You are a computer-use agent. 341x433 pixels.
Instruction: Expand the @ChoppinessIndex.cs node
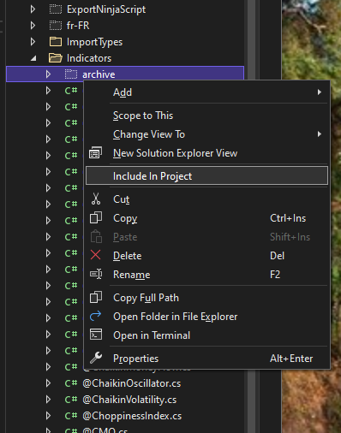click(x=48, y=416)
